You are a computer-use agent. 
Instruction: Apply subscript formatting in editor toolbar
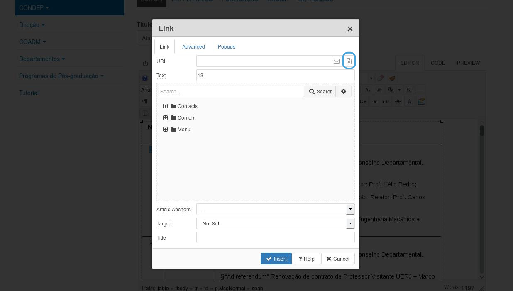point(368,90)
